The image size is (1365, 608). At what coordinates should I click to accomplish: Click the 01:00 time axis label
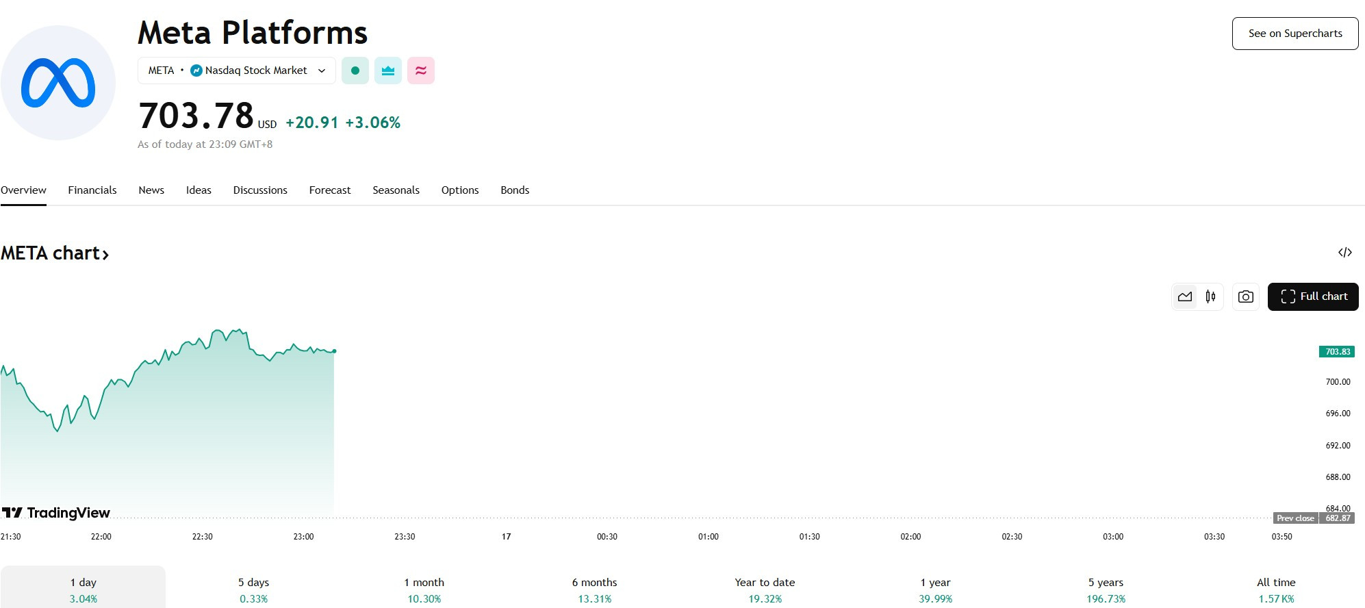tap(709, 537)
